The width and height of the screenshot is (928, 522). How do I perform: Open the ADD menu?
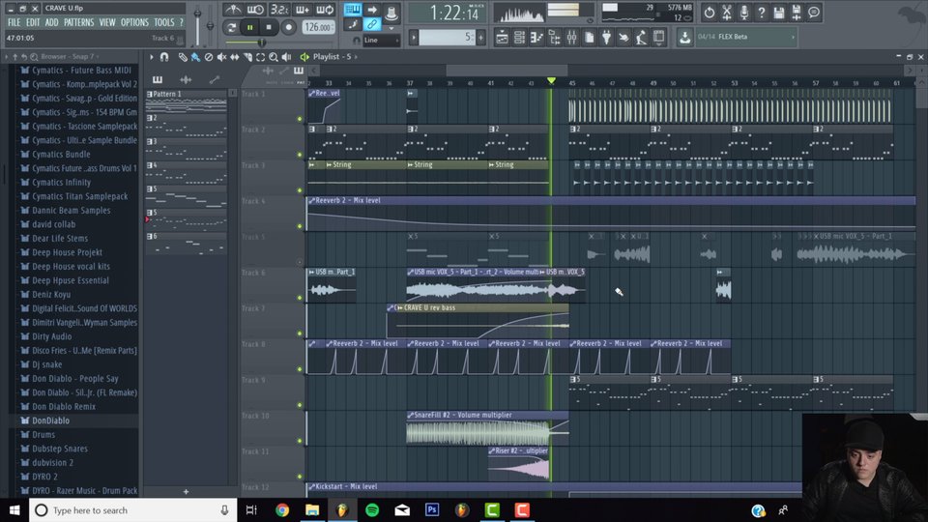click(x=51, y=22)
